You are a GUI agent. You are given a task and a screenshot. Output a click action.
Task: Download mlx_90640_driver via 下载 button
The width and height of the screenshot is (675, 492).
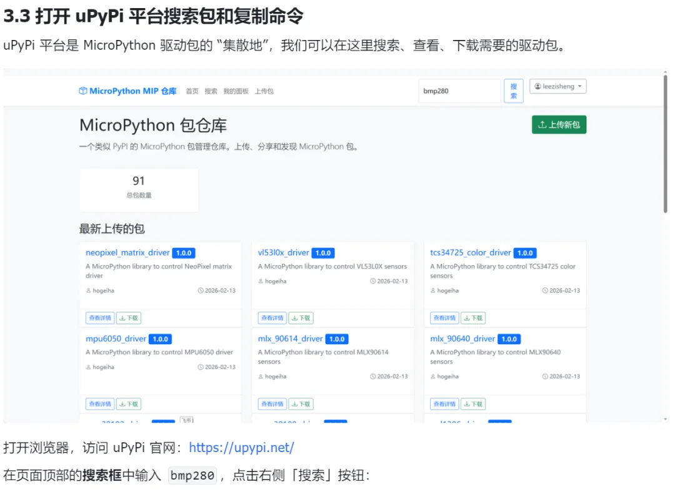pyautogui.click(x=473, y=404)
